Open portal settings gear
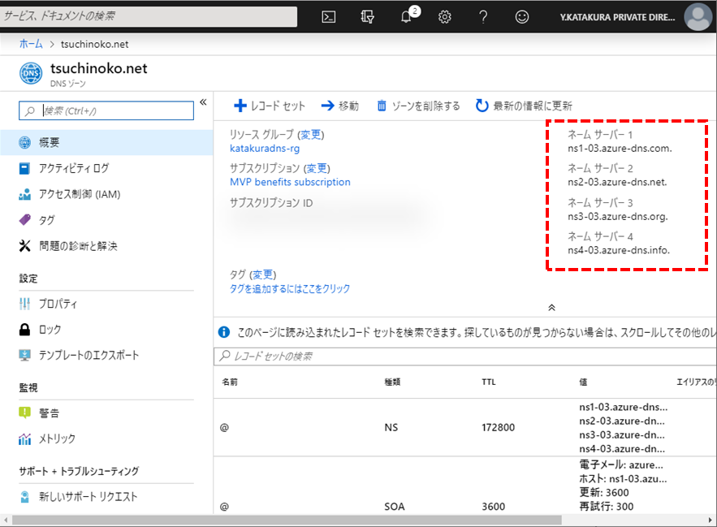The height and width of the screenshot is (527, 717). point(444,17)
